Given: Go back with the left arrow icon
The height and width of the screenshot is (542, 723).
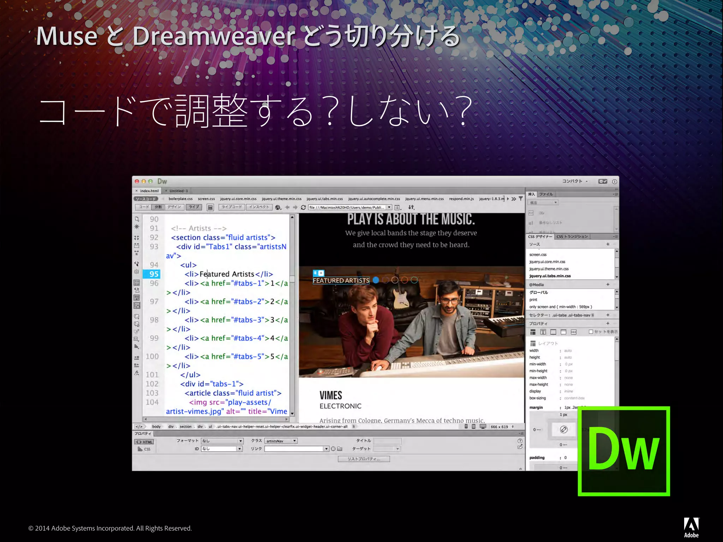Looking at the screenshot, I should click(x=287, y=207).
